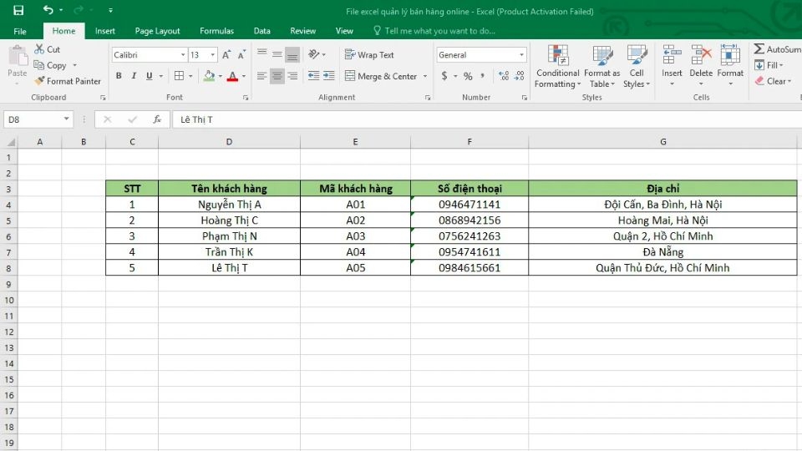Toggle Bold formatting
Screen dimensions: 802x451
tap(119, 76)
